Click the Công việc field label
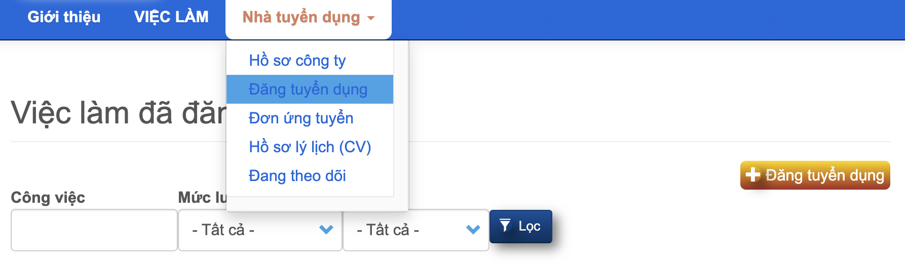Image resolution: width=905 pixels, height=267 pixels. pos(48,197)
